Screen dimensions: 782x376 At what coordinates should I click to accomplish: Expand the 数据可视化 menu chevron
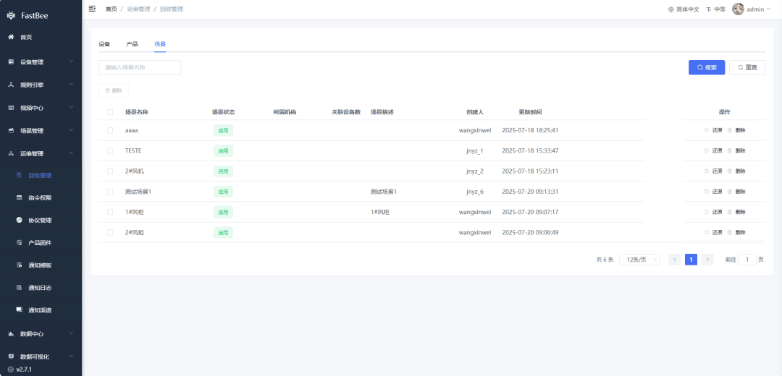point(71,356)
